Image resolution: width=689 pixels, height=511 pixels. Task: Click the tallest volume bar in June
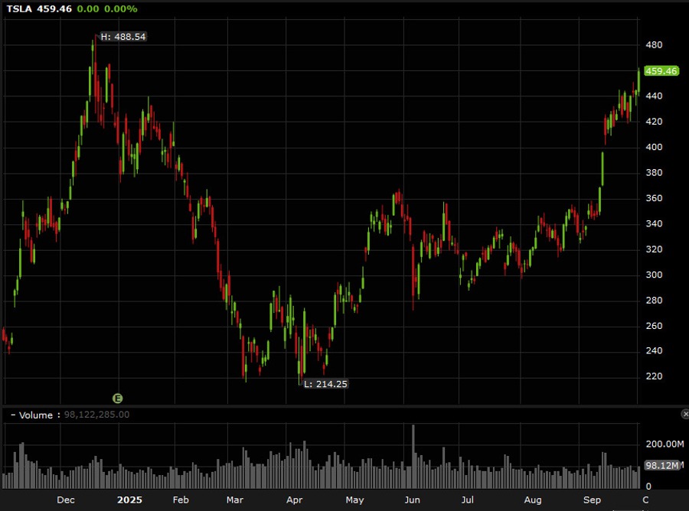pyautogui.click(x=413, y=455)
